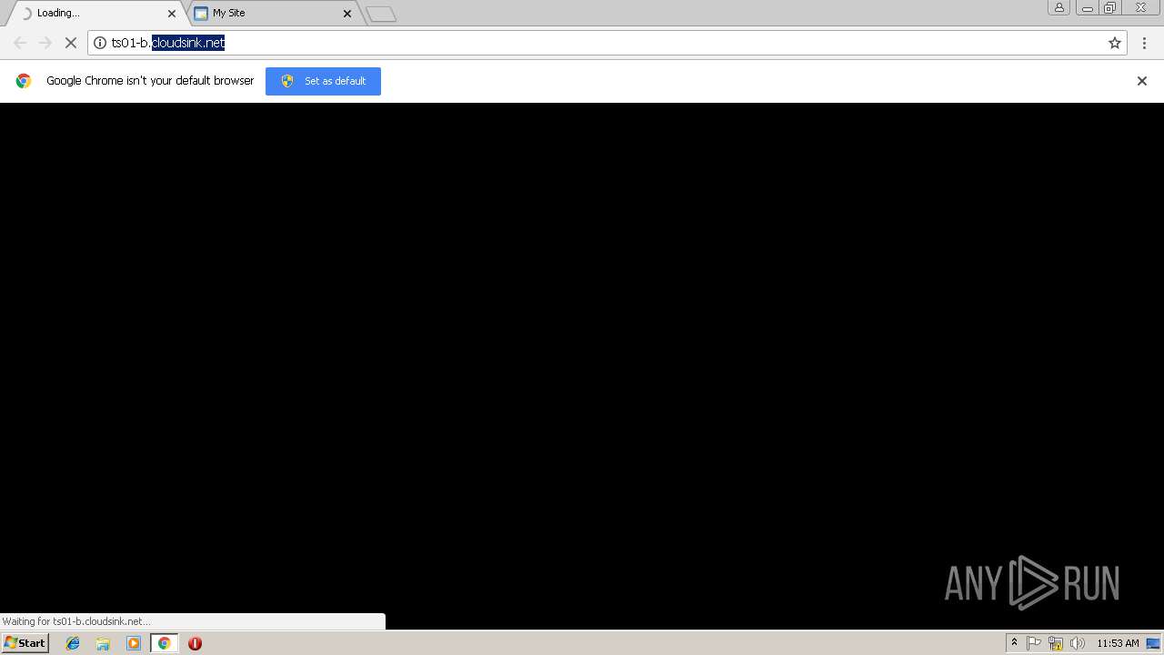
Task: Click the Set as default button
Action: pos(323,81)
